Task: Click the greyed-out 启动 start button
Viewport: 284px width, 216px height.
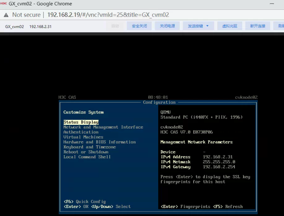Action: (x=115, y=26)
